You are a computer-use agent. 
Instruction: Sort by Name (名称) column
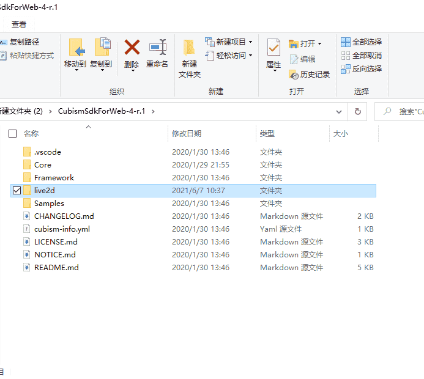tap(31, 133)
